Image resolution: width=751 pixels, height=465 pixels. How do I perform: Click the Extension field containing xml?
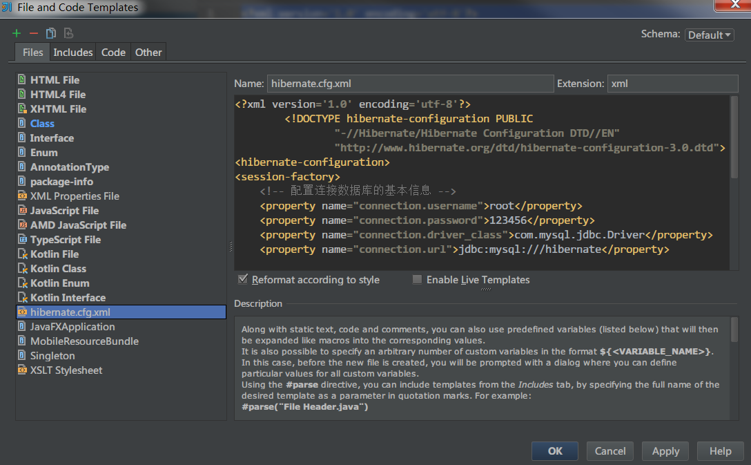click(x=672, y=84)
